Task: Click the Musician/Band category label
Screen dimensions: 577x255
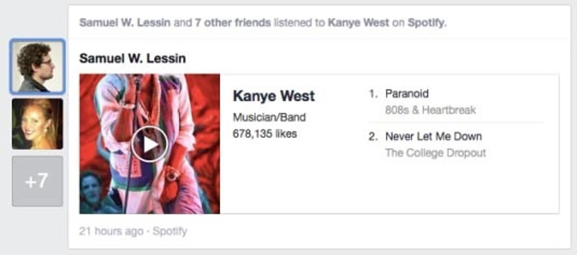Action: click(269, 117)
